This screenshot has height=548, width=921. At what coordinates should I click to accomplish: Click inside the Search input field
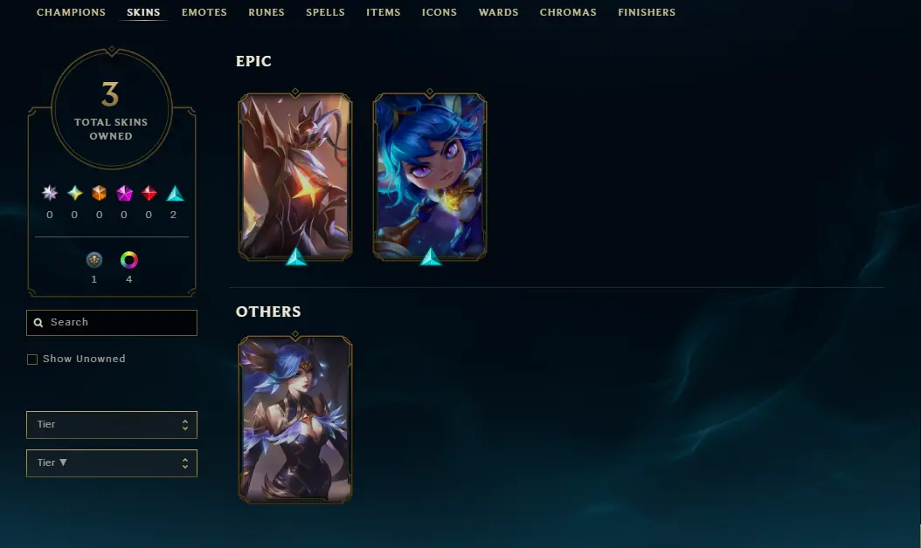coord(112,323)
